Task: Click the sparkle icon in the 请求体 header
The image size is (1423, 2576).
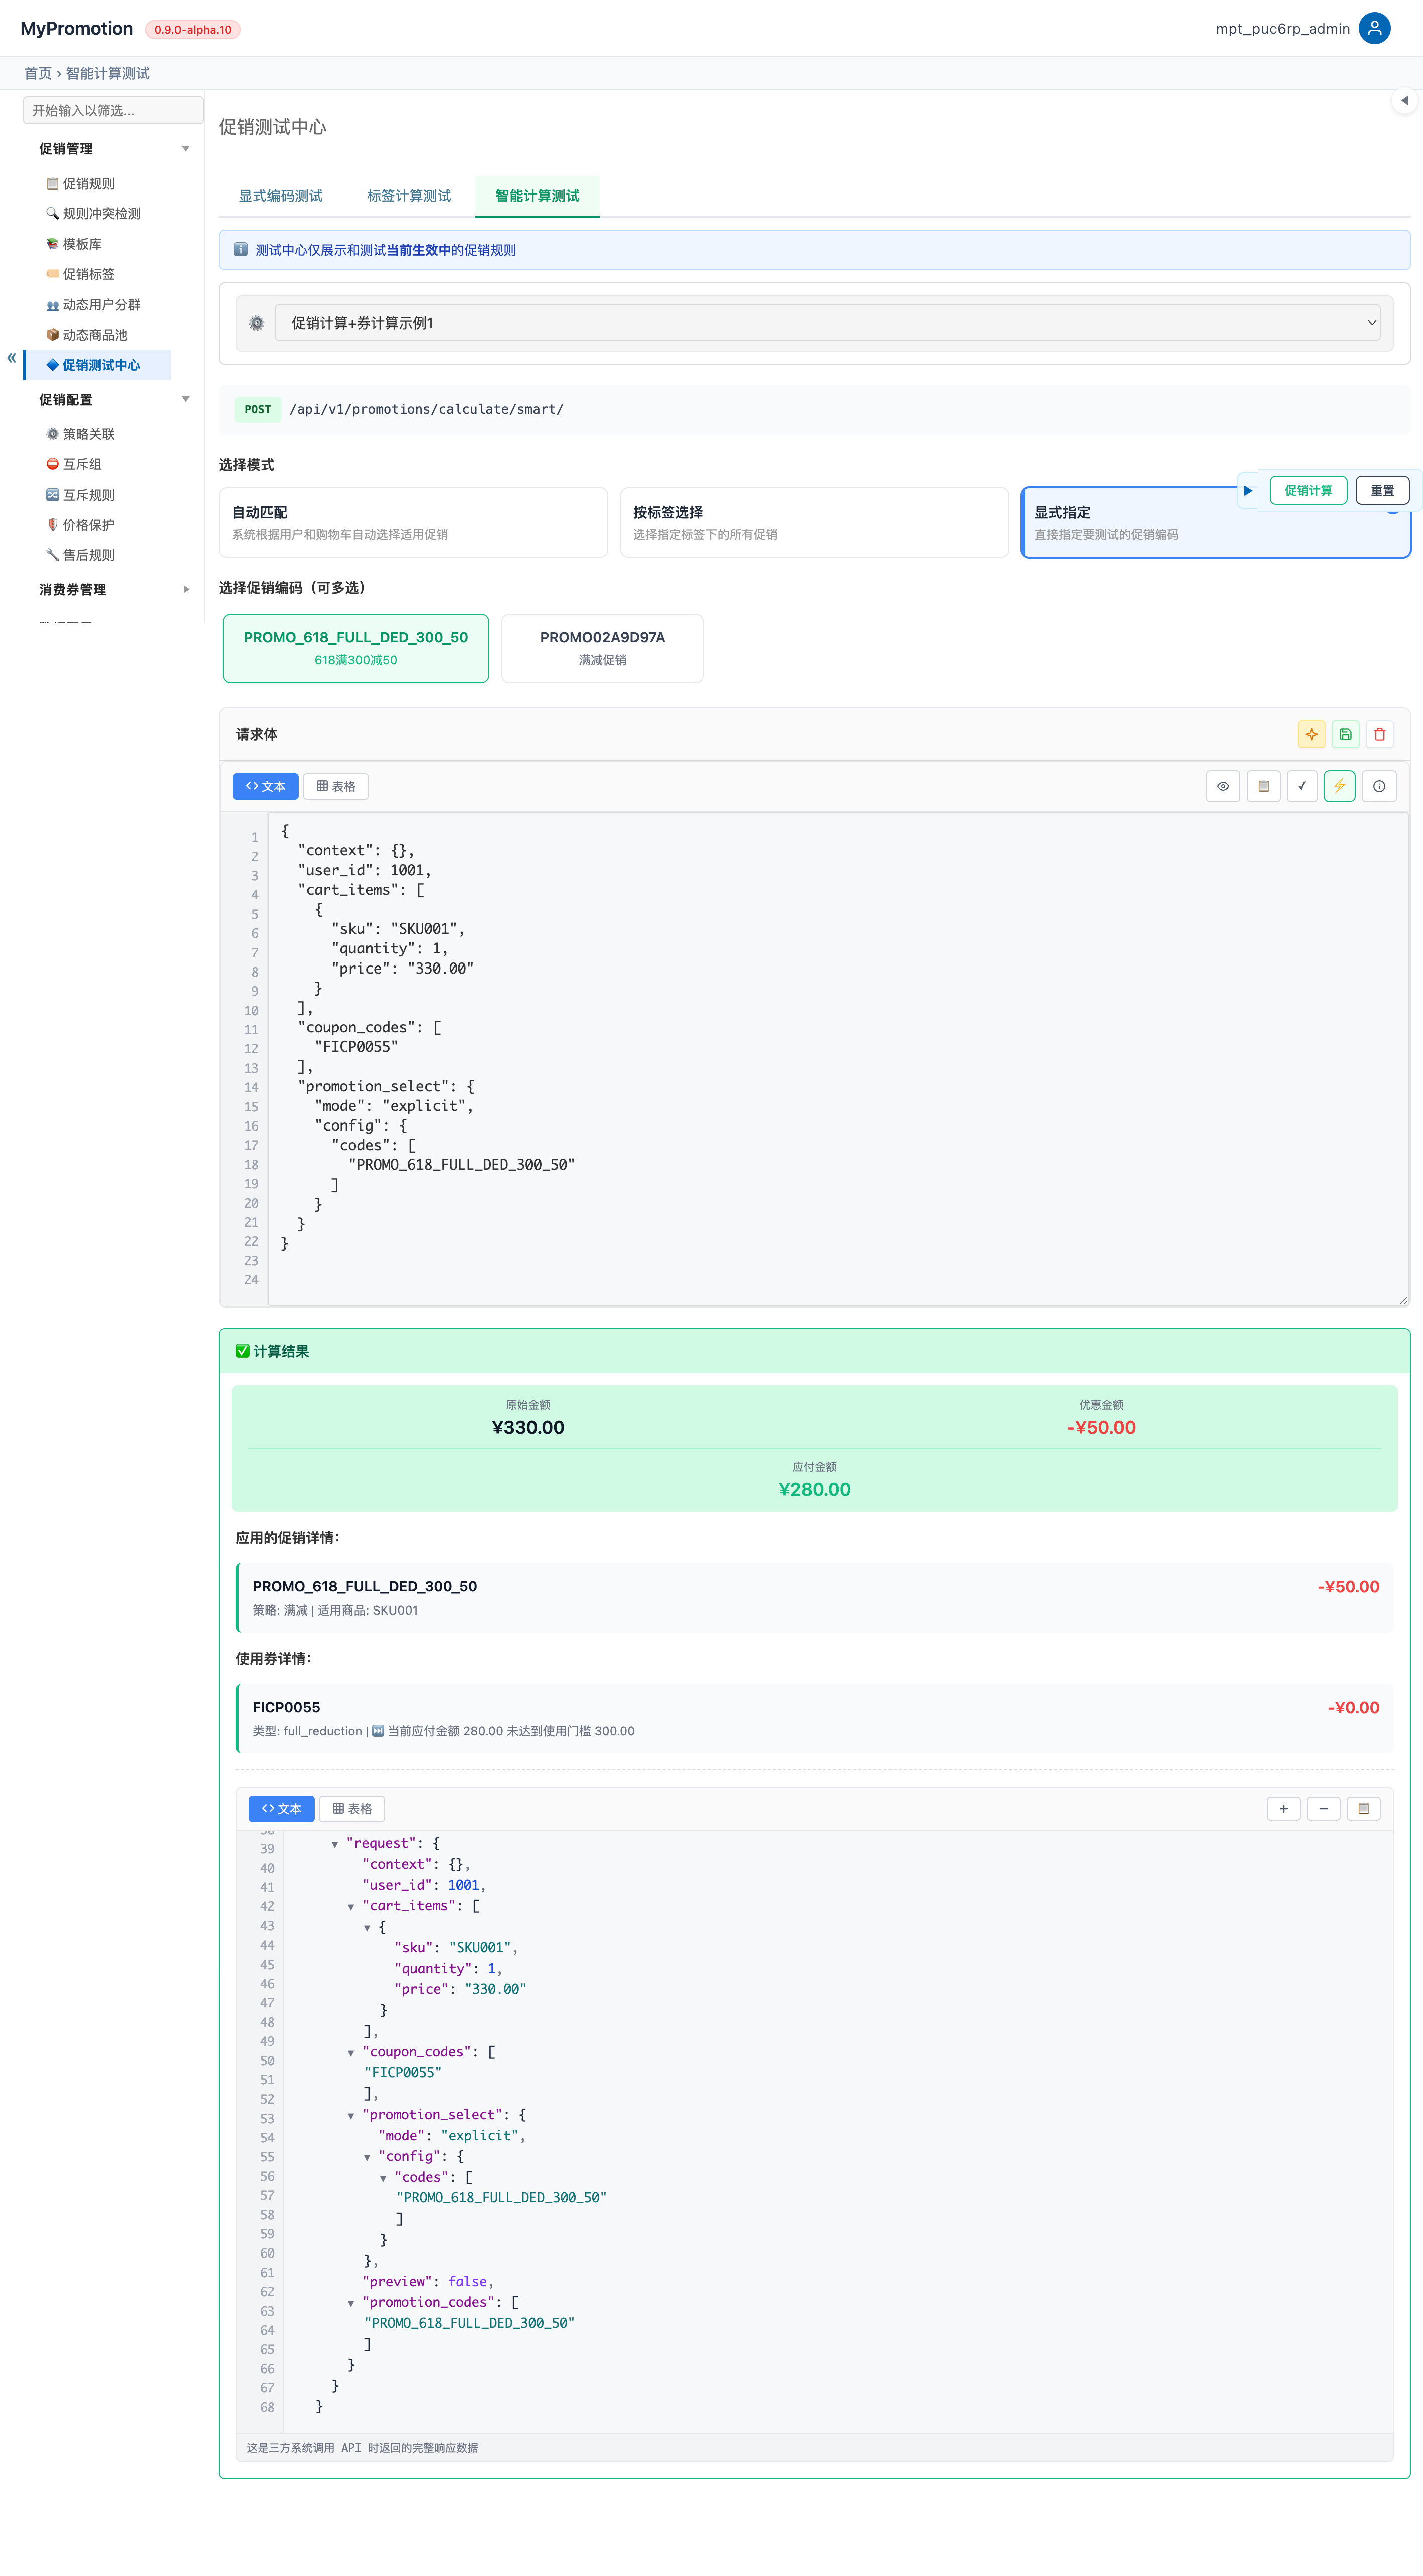Action: (1311, 734)
